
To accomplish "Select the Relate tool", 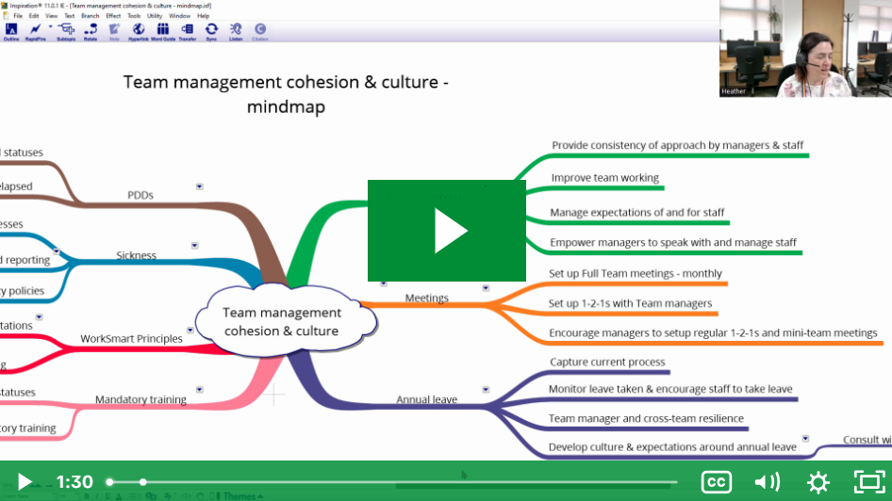I will pos(91,31).
